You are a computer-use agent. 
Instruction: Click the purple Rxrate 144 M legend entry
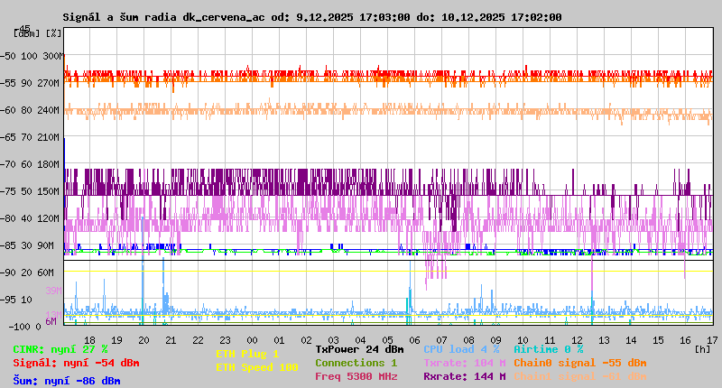464,376
